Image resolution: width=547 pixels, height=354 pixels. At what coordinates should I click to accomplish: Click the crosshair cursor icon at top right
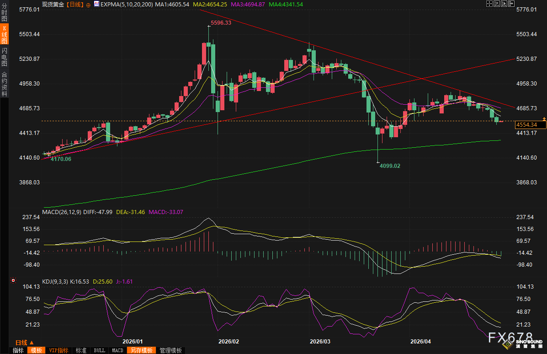point(489,4)
